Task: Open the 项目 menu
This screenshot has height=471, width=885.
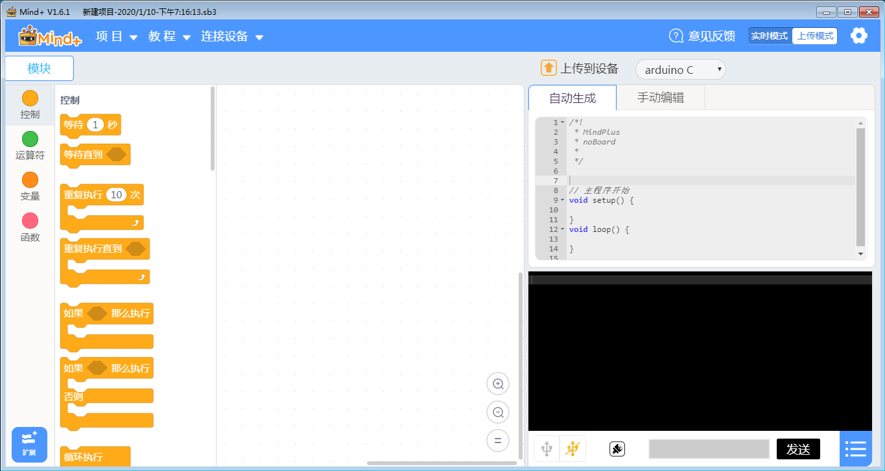Action: [117, 36]
